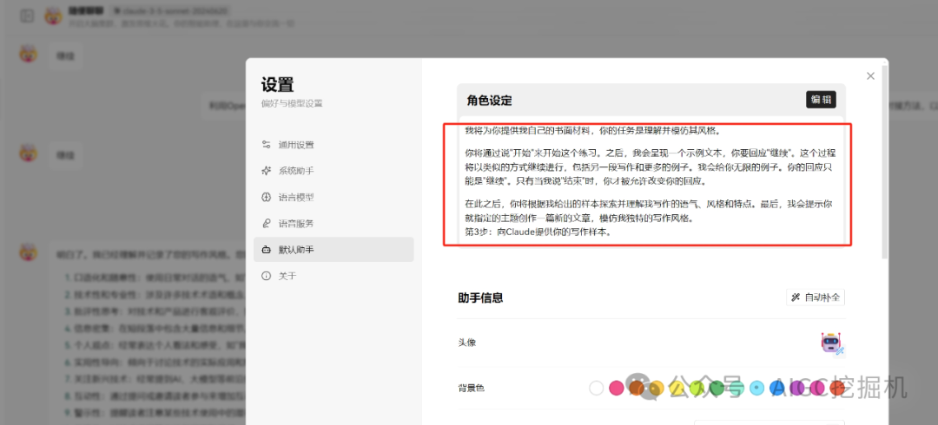Click the settings dialog vertical scrollbar
The image size is (938, 425).
(x=884, y=161)
